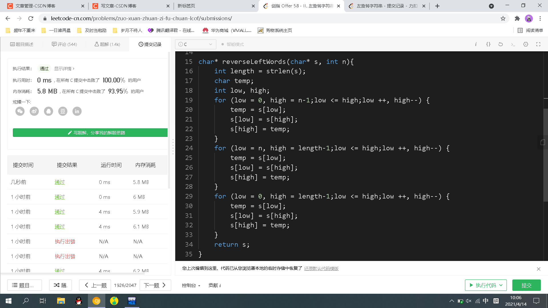The image size is (548, 308).
Task: Click the QQ share icon
Action: click(x=49, y=111)
